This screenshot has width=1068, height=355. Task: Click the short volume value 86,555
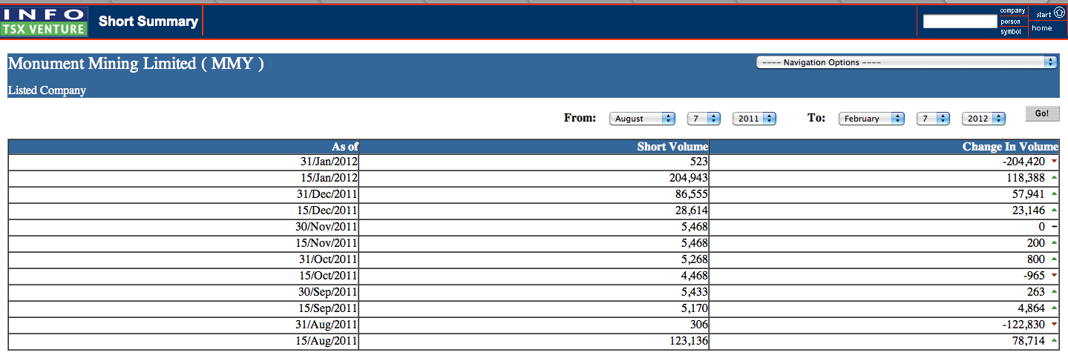tap(692, 194)
